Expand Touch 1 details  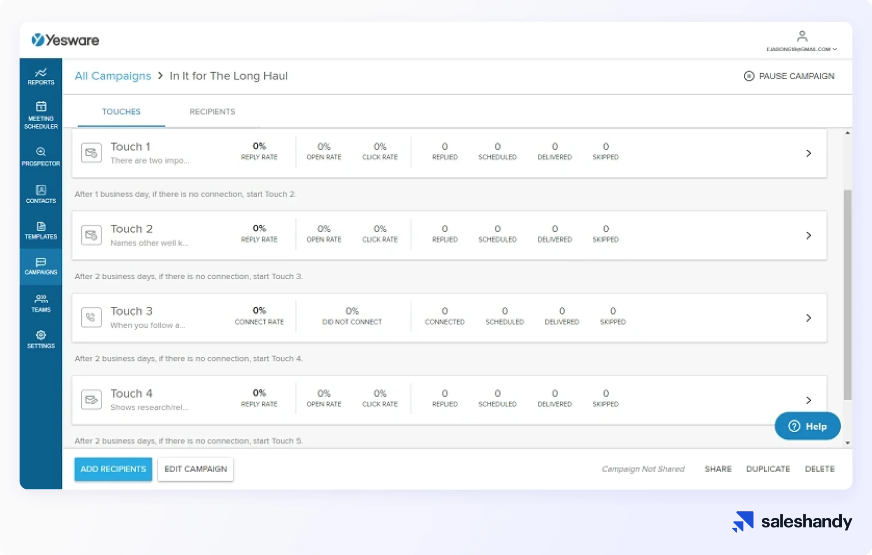809,153
